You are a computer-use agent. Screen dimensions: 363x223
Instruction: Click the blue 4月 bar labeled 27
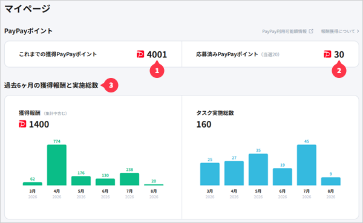point(234,173)
